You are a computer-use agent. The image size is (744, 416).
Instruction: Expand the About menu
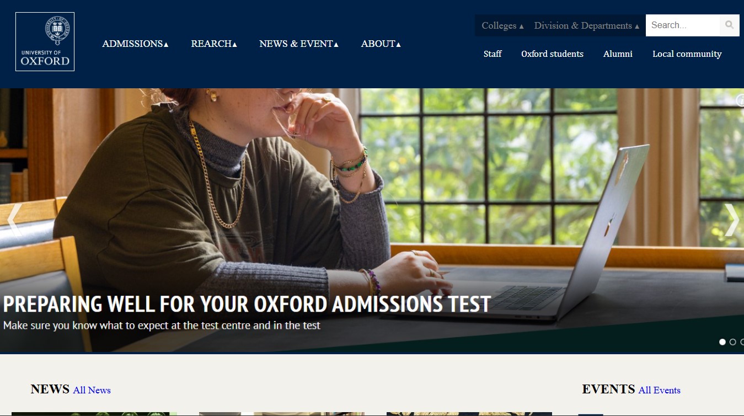pos(381,44)
